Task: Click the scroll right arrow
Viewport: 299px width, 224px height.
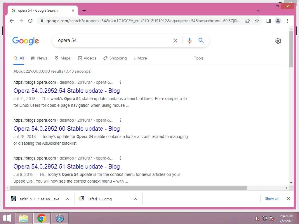Action: pyautogui.click(x=286, y=188)
